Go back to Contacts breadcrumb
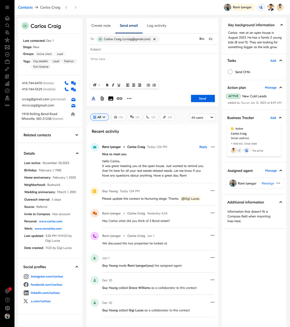Screen dimensions: 290x327 tap(25, 8)
